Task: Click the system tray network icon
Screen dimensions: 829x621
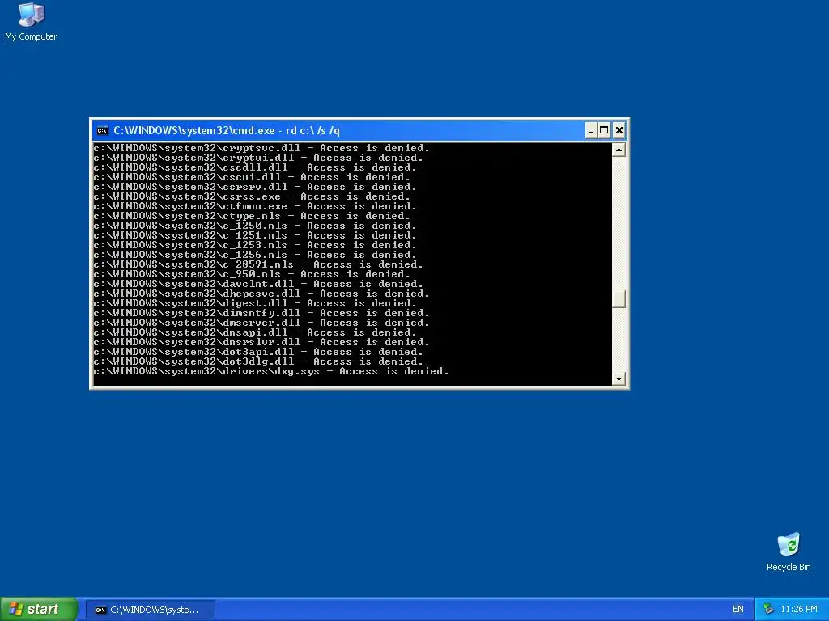Action: click(x=769, y=610)
